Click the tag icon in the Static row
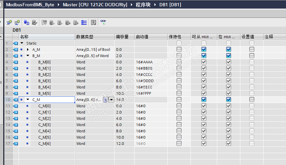The width and height of the screenshot is (286, 165). (16, 43)
